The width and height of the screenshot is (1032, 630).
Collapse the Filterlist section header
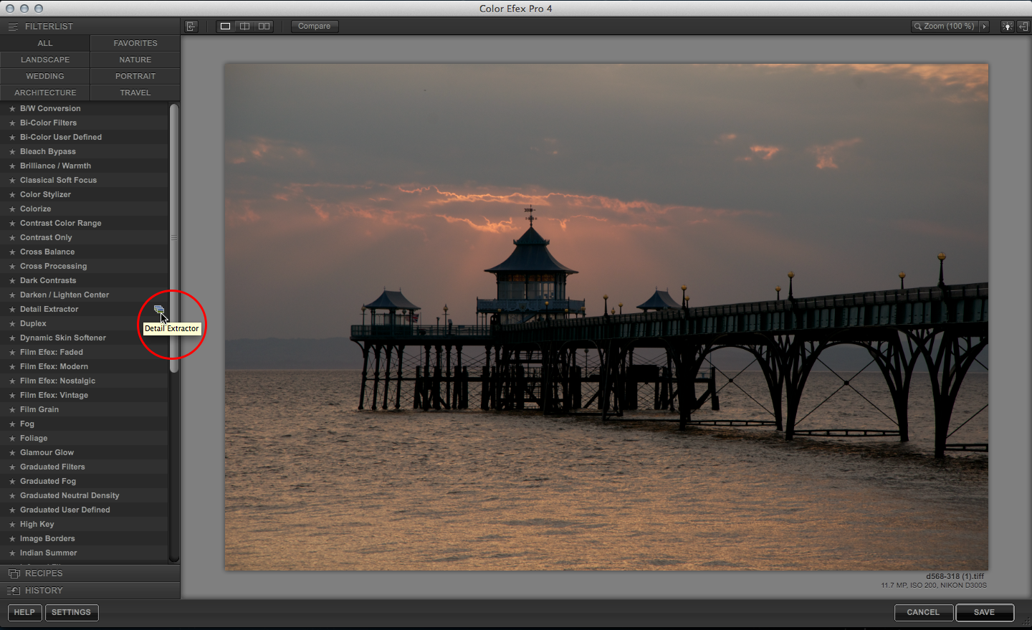90,27
